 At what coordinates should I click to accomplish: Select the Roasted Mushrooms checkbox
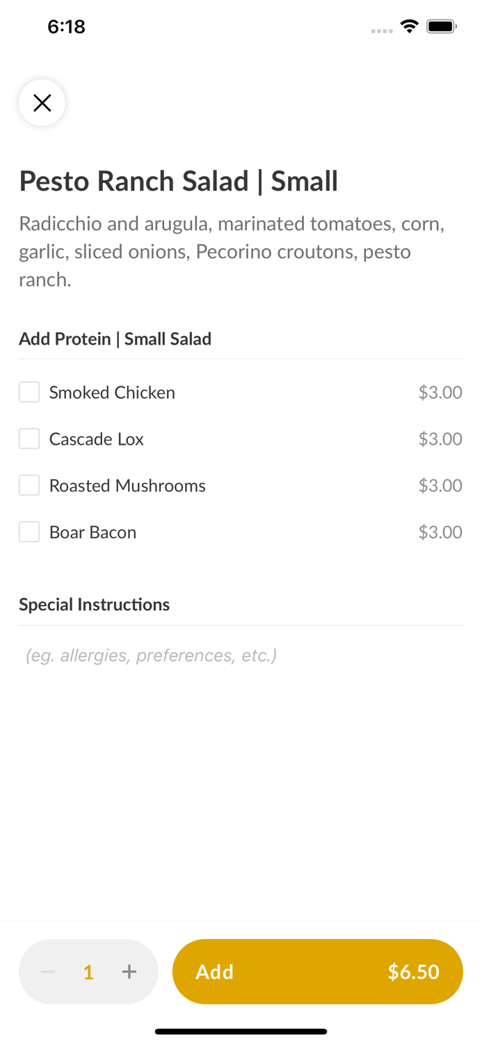click(x=29, y=485)
